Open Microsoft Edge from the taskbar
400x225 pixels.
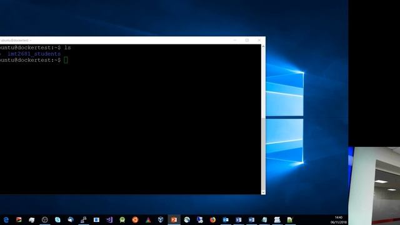pos(6,219)
